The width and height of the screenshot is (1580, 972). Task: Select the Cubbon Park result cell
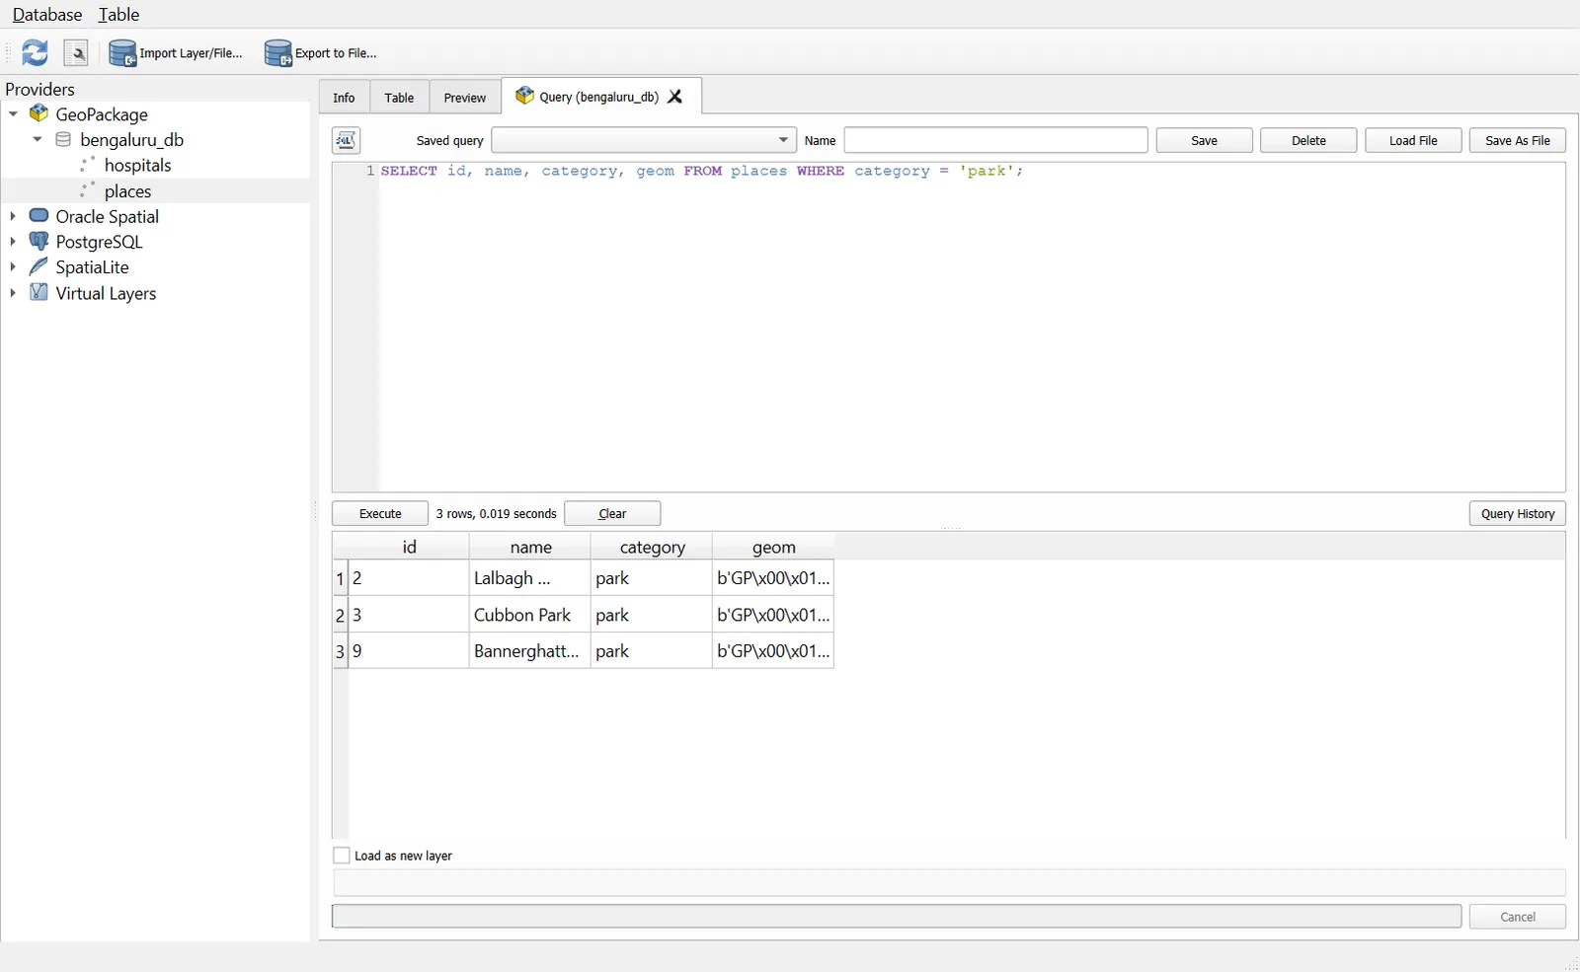[x=529, y=615]
